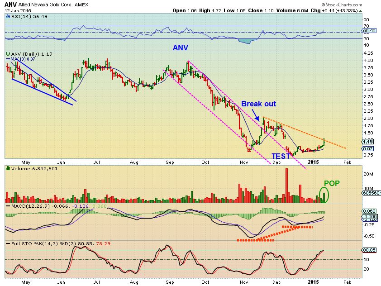Click the 20M label on volume axis
The height and width of the screenshot is (286, 381).
point(368,174)
